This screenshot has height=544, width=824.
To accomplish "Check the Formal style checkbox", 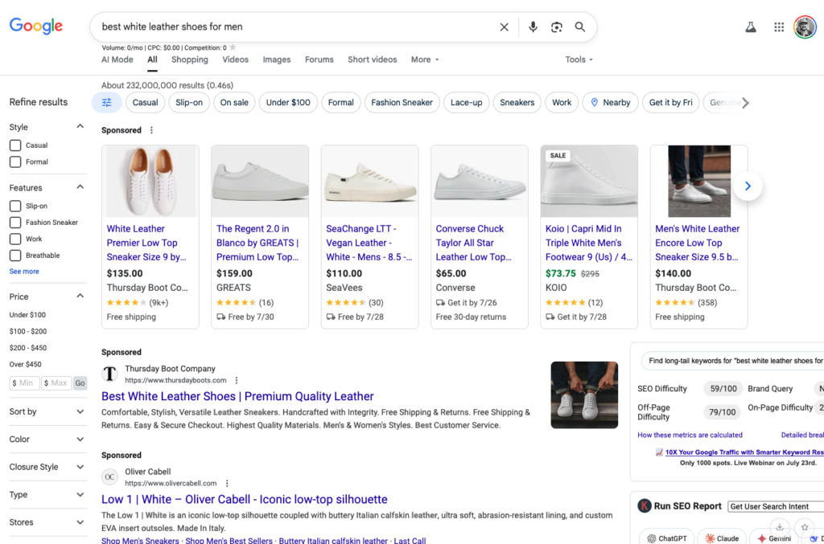I will click(15, 162).
